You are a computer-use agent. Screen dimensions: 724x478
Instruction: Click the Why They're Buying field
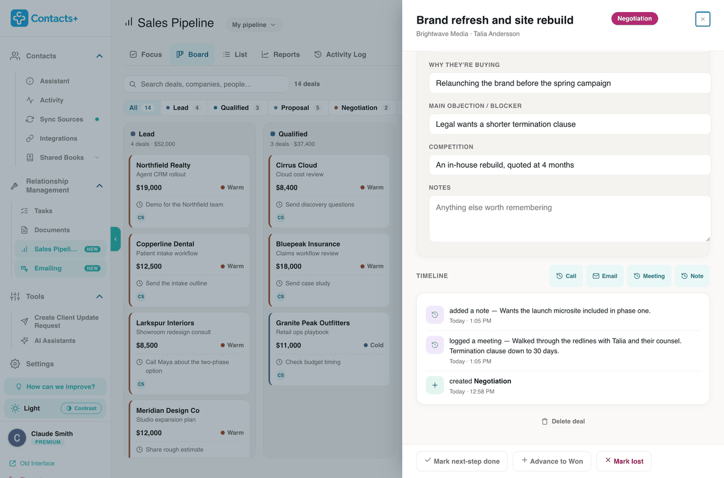coord(570,83)
